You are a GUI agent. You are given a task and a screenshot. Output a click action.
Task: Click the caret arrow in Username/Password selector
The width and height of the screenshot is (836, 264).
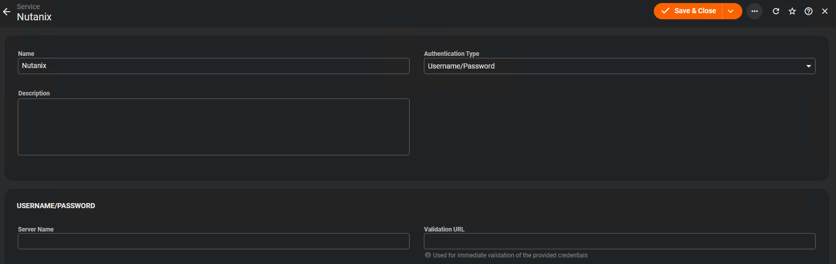pos(809,67)
